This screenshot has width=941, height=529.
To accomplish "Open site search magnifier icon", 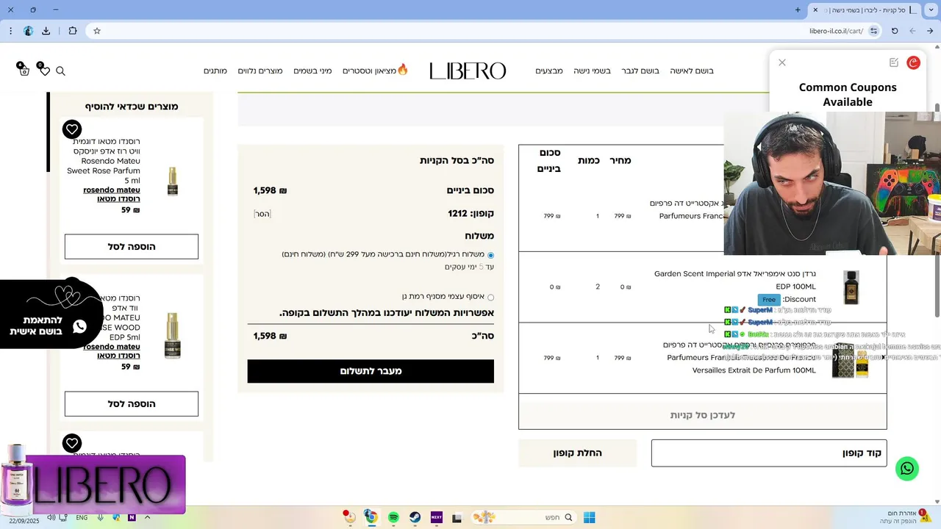I will point(61,71).
